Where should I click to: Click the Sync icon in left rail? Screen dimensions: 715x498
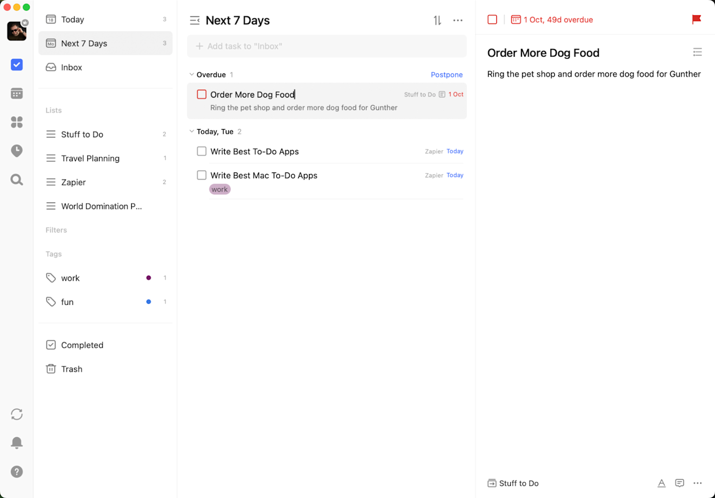coord(17,414)
